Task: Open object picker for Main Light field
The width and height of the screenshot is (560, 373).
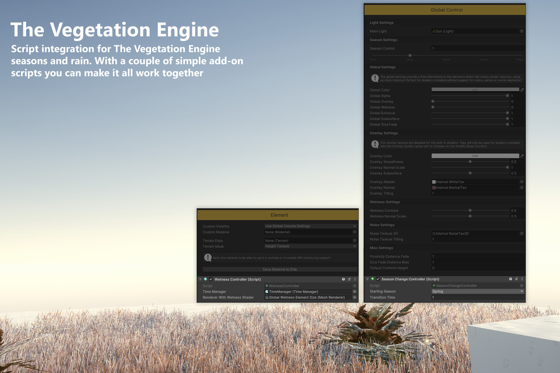Action: click(x=521, y=31)
